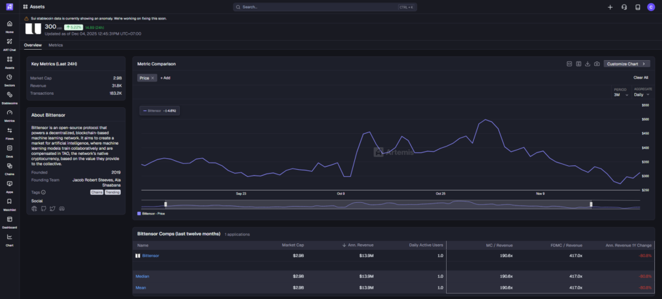Toggle the Bittensor - Price legend series
The image size is (662, 299).
pos(153,212)
